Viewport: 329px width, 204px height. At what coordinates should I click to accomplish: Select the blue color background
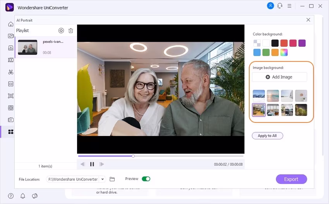pyautogui.click(x=257, y=53)
